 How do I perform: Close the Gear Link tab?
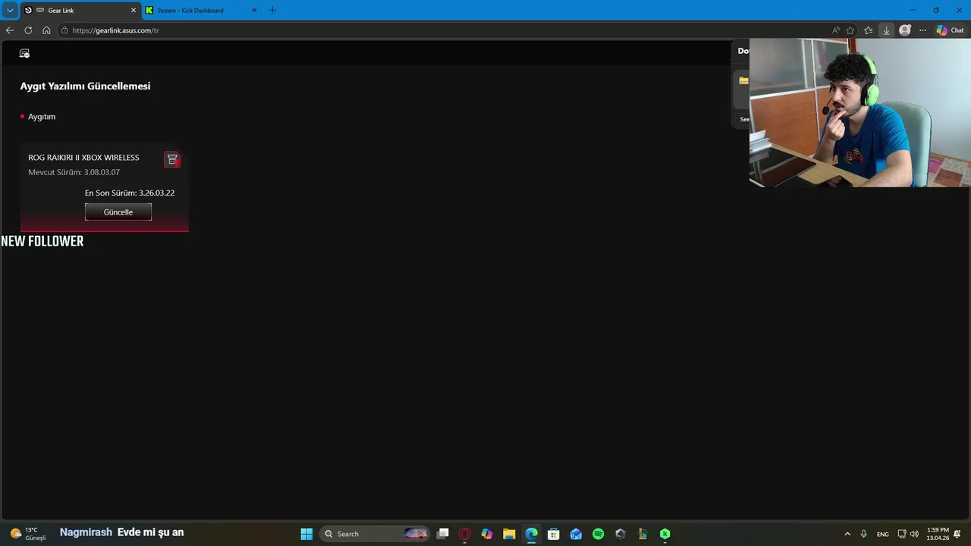(134, 10)
